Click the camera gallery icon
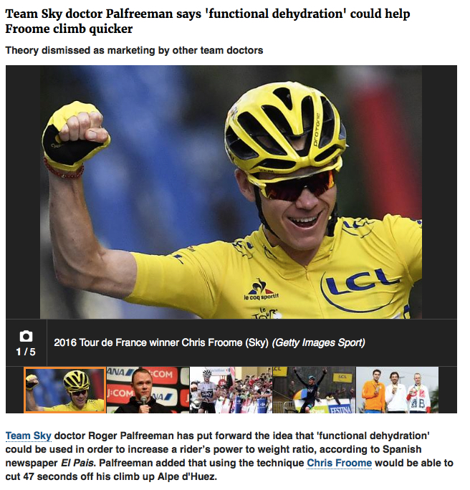470x490 pixels. pos(26,336)
